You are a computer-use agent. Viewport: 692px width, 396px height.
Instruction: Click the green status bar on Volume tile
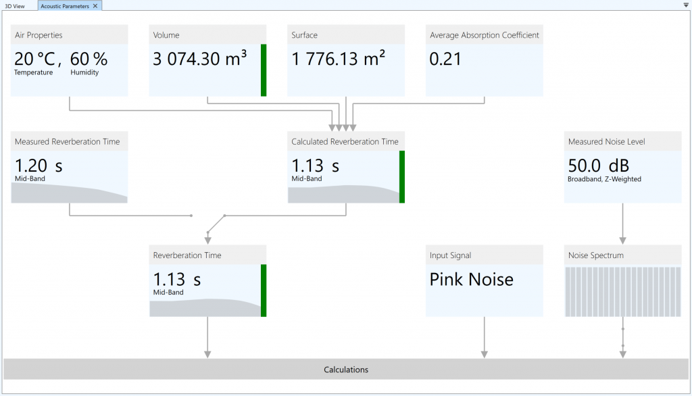264,70
